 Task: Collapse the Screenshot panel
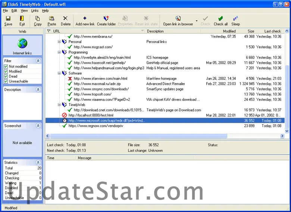[x=38, y=126]
